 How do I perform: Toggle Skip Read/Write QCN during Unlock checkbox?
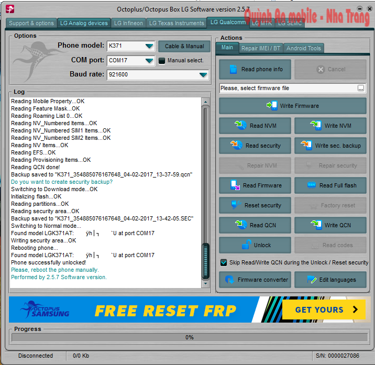click(x=223, y=262)
